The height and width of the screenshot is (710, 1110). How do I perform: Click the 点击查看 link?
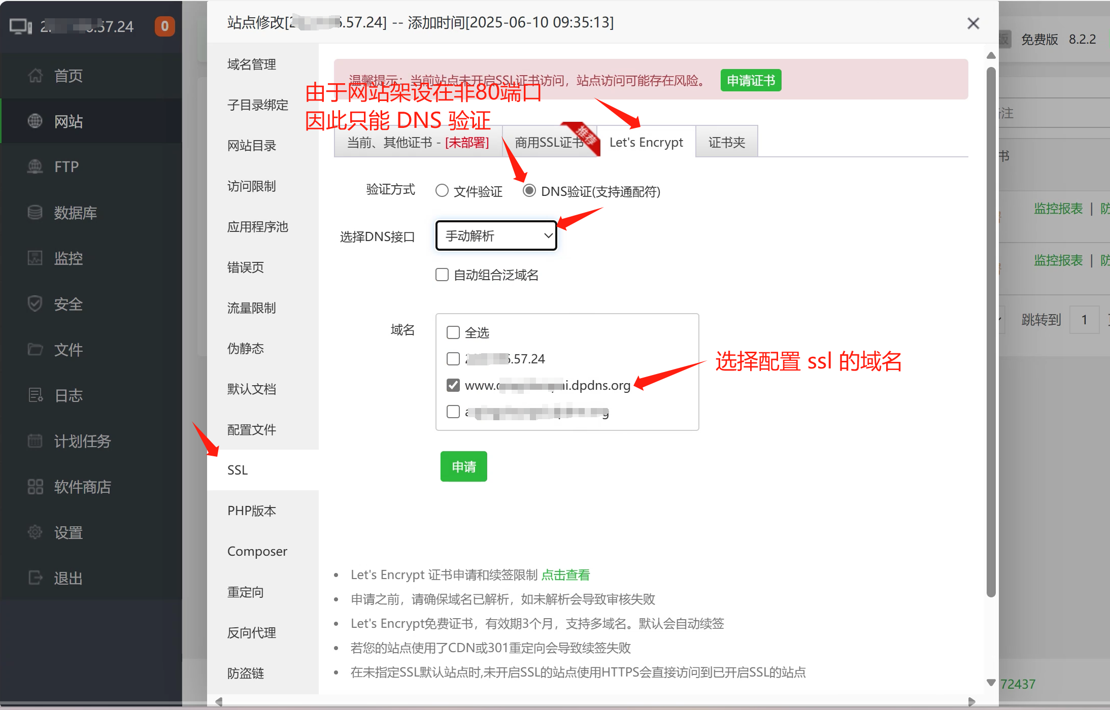[x=565, y=575]
